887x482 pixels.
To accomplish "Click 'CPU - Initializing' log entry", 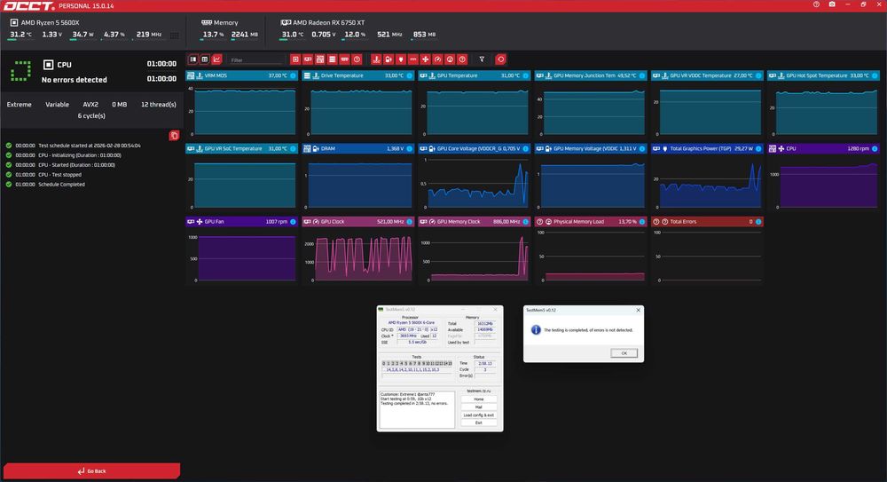I will (x=79, y=155).
